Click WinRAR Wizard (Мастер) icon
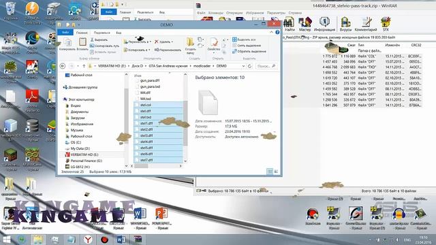This screenshot has height=245, width=436. pos(305,24)
